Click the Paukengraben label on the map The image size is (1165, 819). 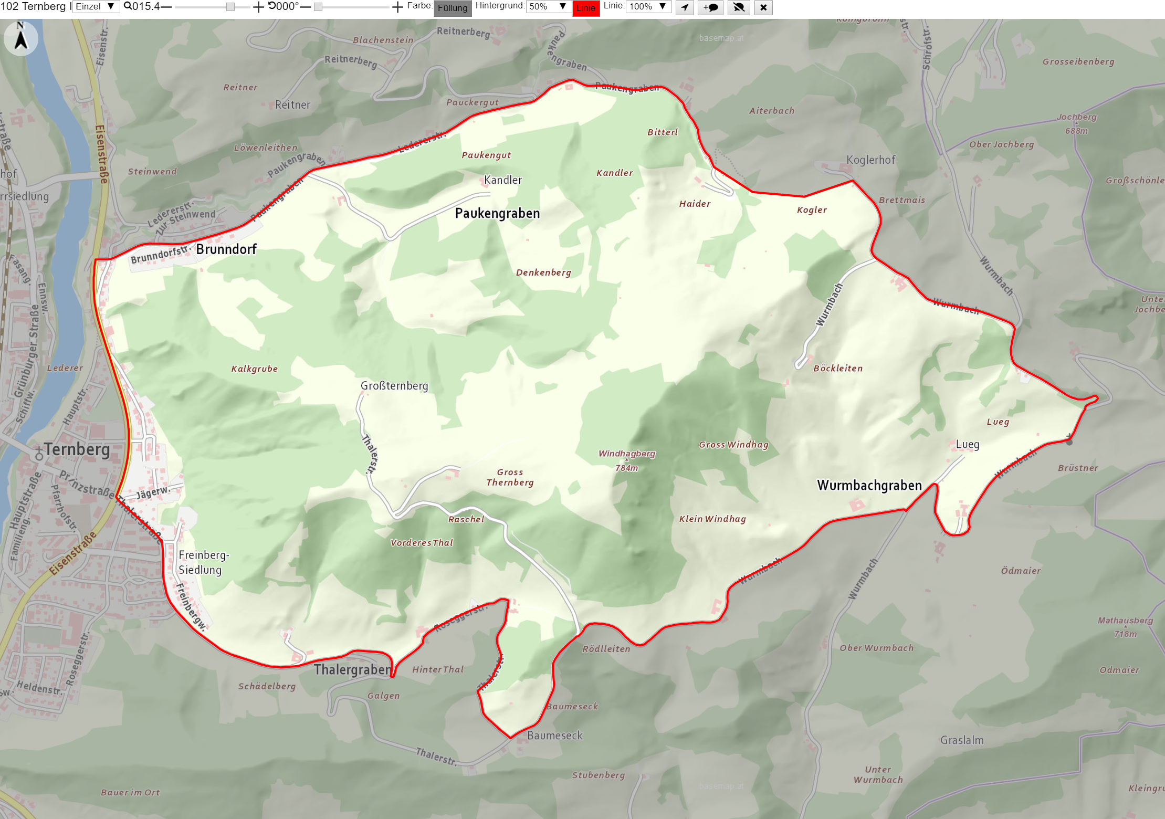click(497, 213)
